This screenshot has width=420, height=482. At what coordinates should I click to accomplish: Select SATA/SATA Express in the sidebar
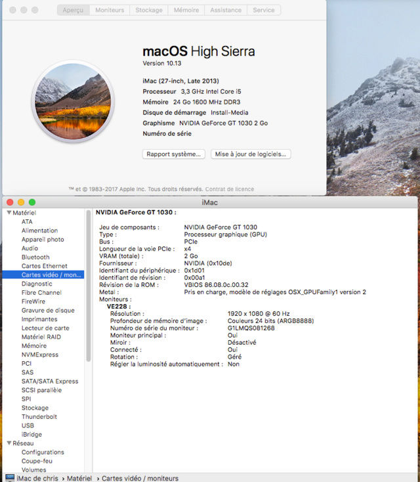pos(50,381)
